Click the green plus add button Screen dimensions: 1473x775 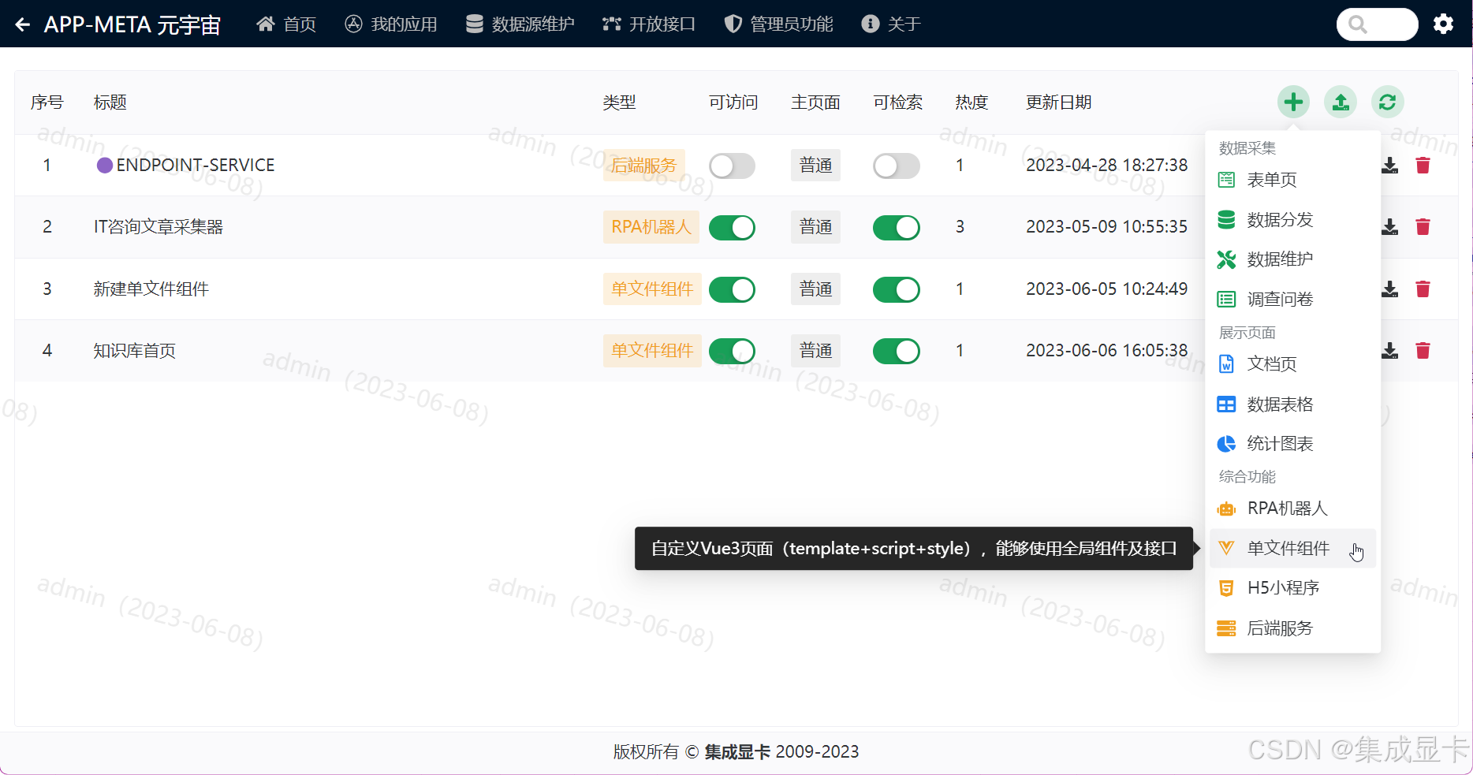(1293, 102)
